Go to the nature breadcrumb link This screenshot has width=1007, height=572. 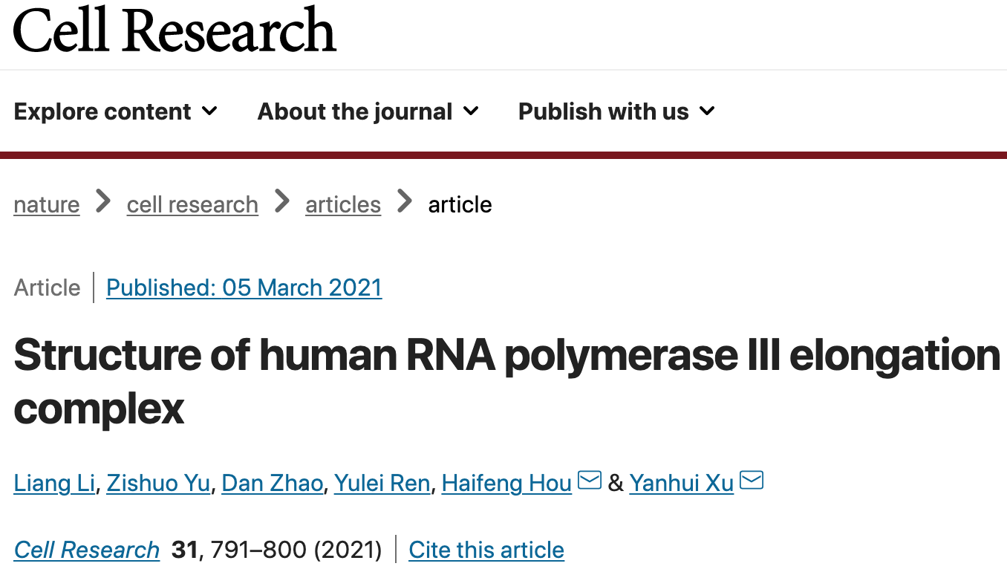47,204
